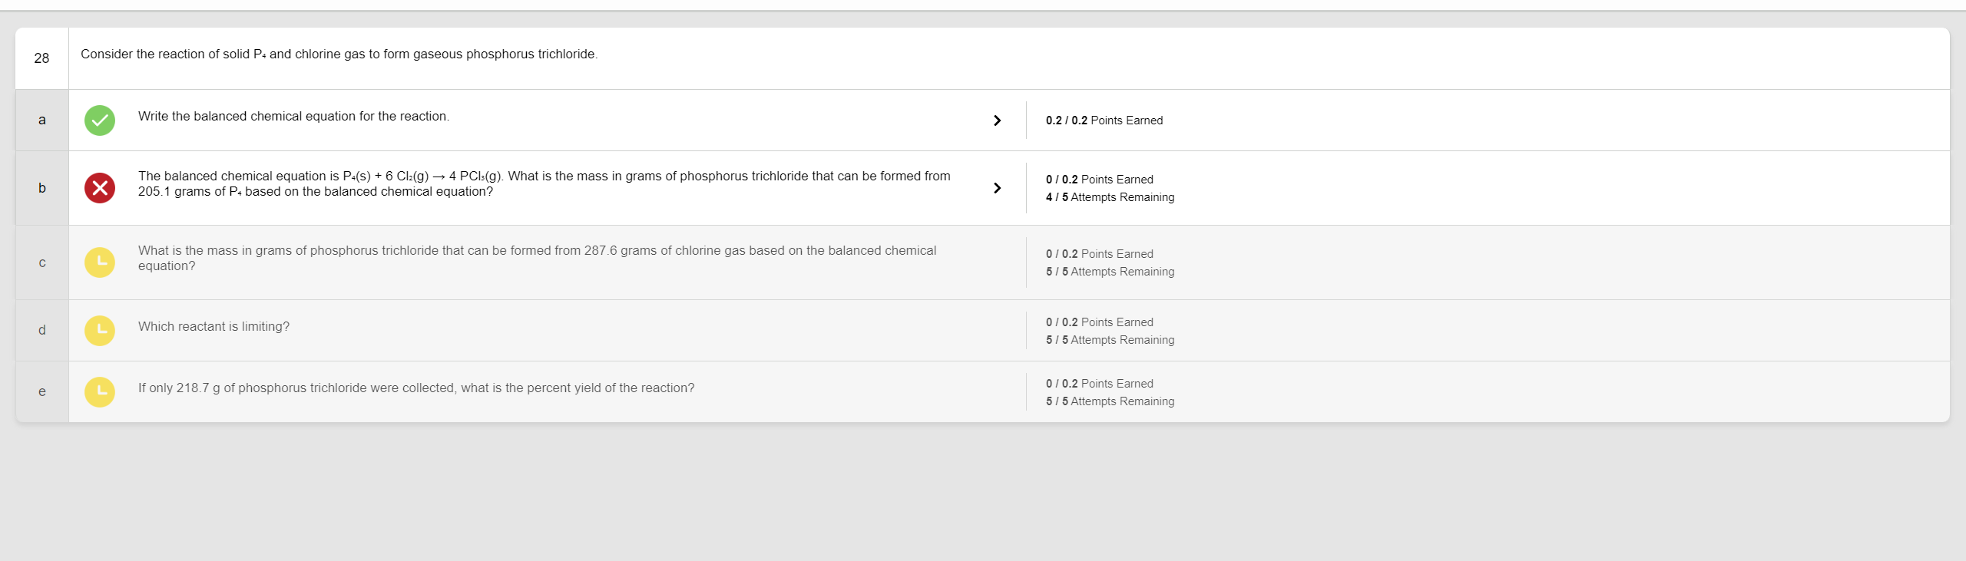Open the question about 205.1 grams of P₄
This screenshot has height=561, width=1966.
(544, 184)
